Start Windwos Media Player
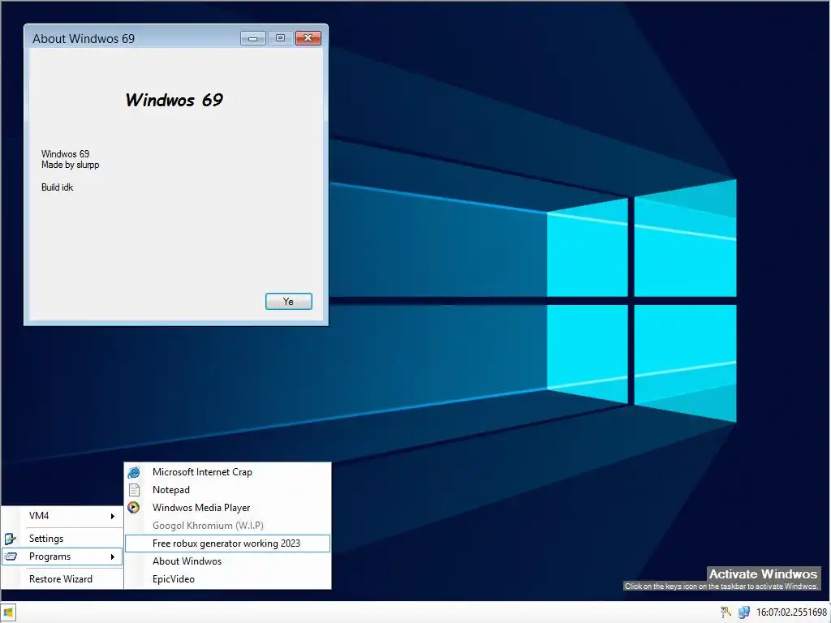 click(x=228, y=508)
